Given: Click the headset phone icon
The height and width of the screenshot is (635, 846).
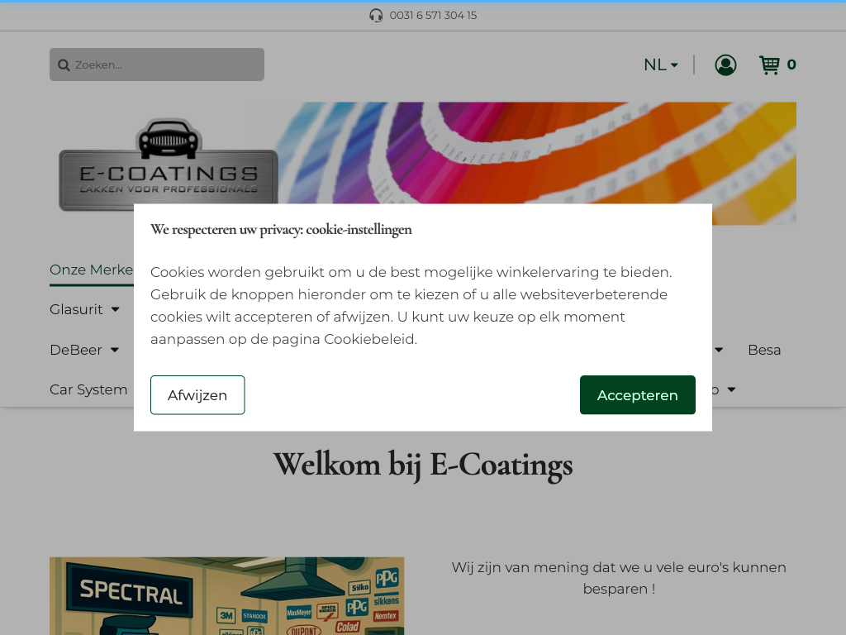Looking at the screenshot, I should click(376, 16).
